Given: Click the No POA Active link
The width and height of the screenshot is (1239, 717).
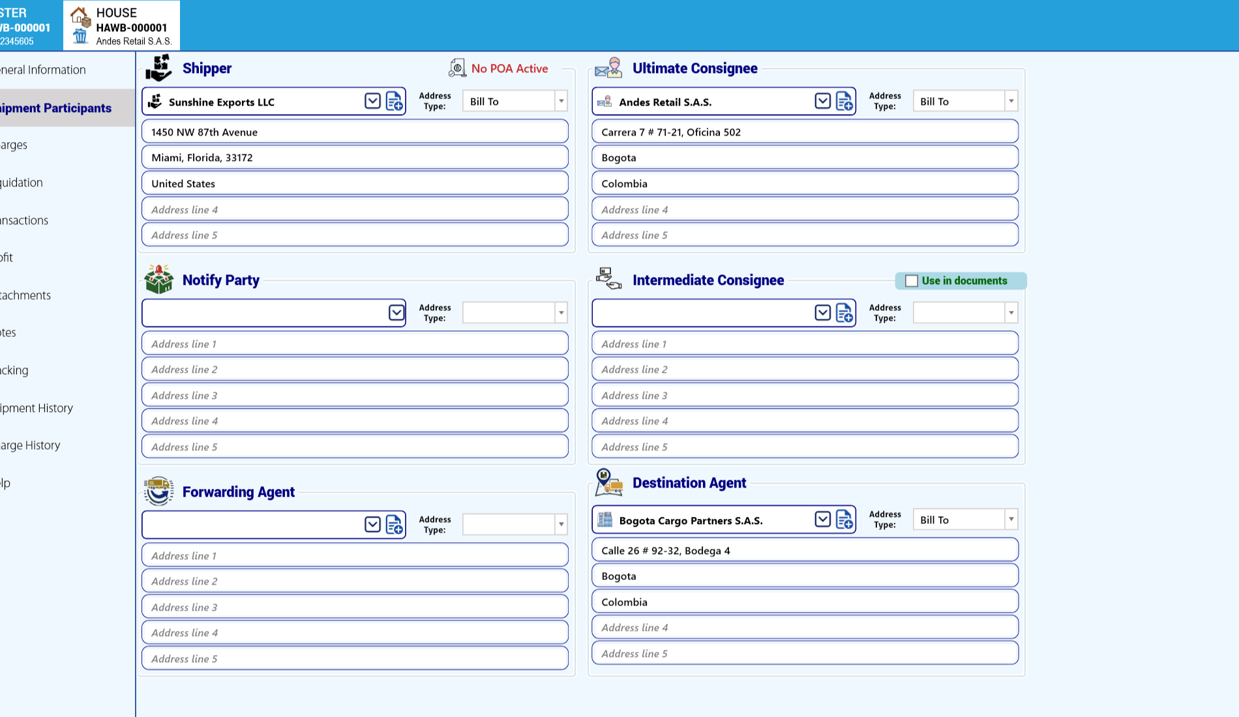Looking at the screenshot, I should [x=509, y=68].
